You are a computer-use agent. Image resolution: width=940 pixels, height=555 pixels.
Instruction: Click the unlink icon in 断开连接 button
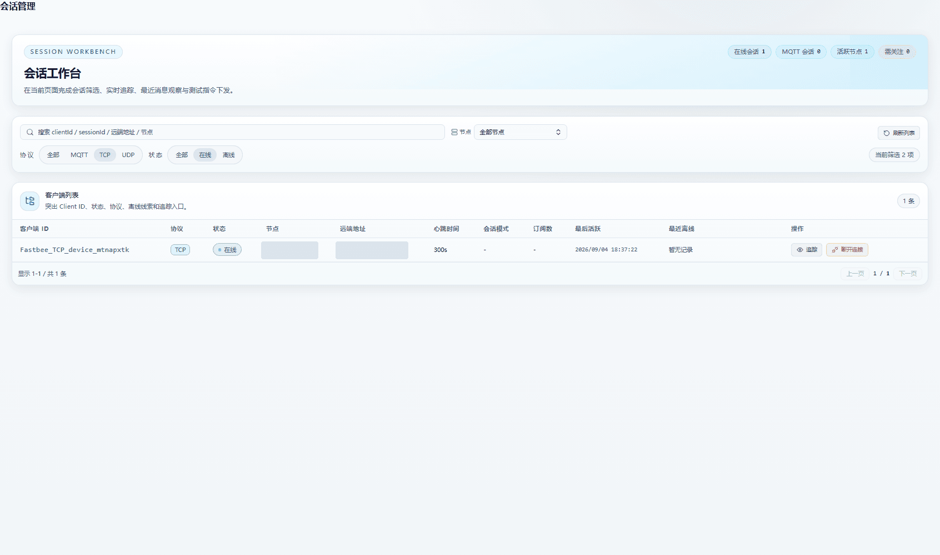point(834,250)
